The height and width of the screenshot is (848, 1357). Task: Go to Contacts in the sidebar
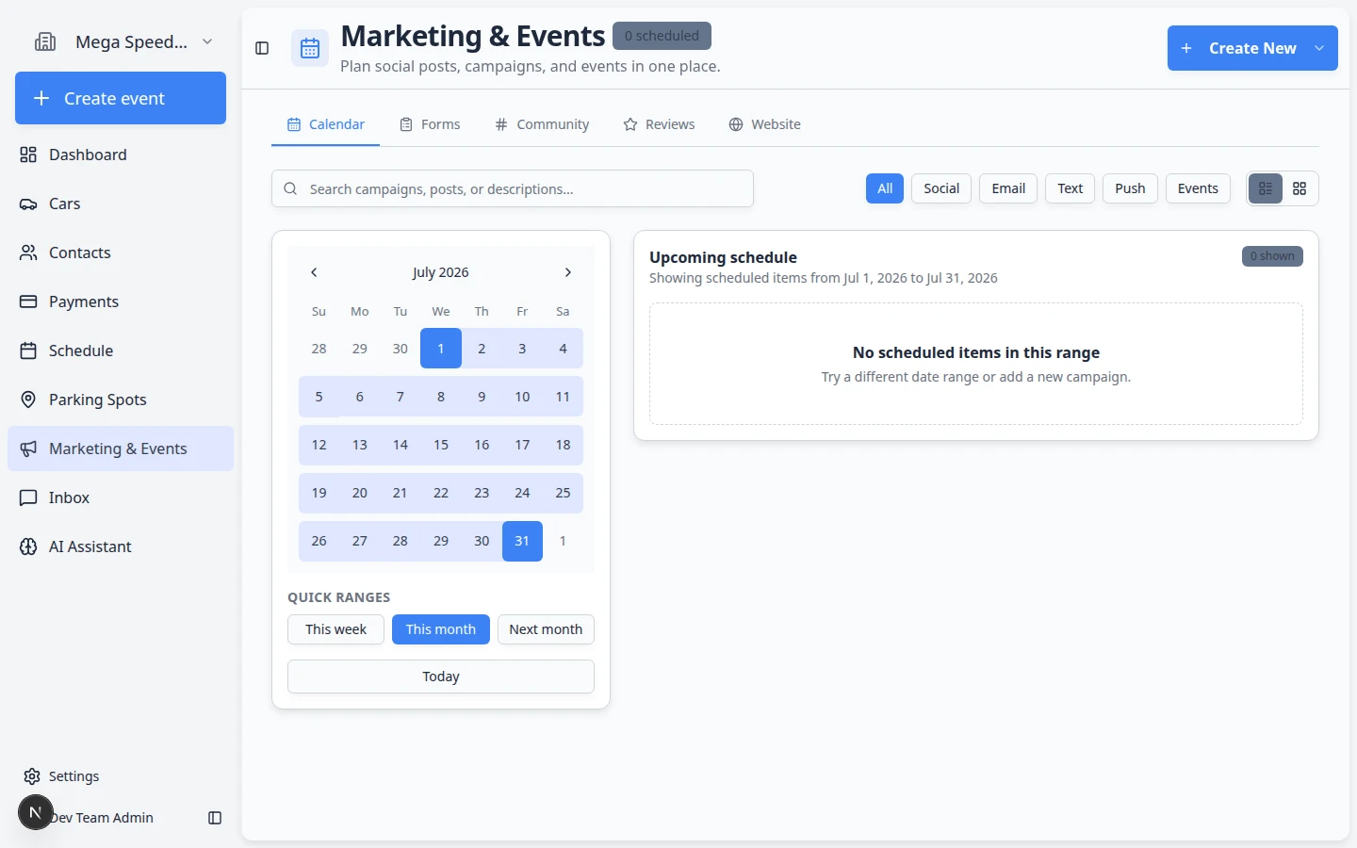click(121, 253)
